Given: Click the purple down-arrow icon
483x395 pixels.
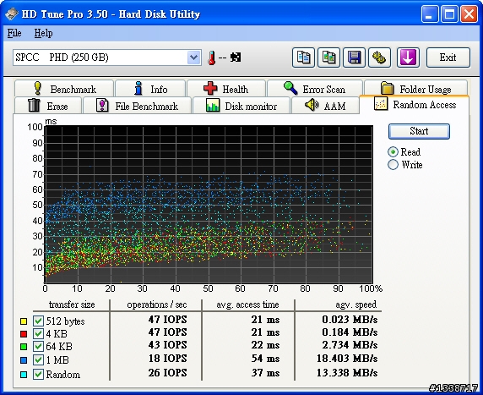Looking at the screenshot, I should point(408,58).
